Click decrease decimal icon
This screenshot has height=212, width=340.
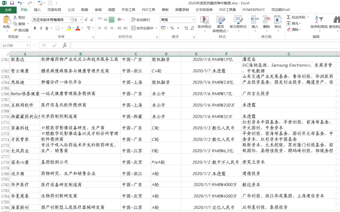192,28
